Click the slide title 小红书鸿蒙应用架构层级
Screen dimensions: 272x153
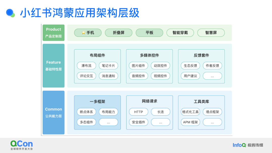coord(80,13)
